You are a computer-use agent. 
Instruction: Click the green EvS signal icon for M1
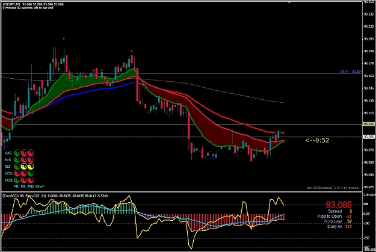tap(17, 159)
